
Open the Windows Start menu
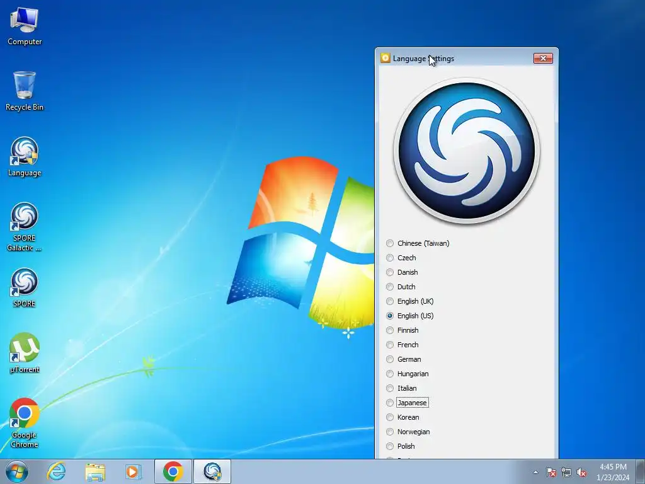coord(16,471)
